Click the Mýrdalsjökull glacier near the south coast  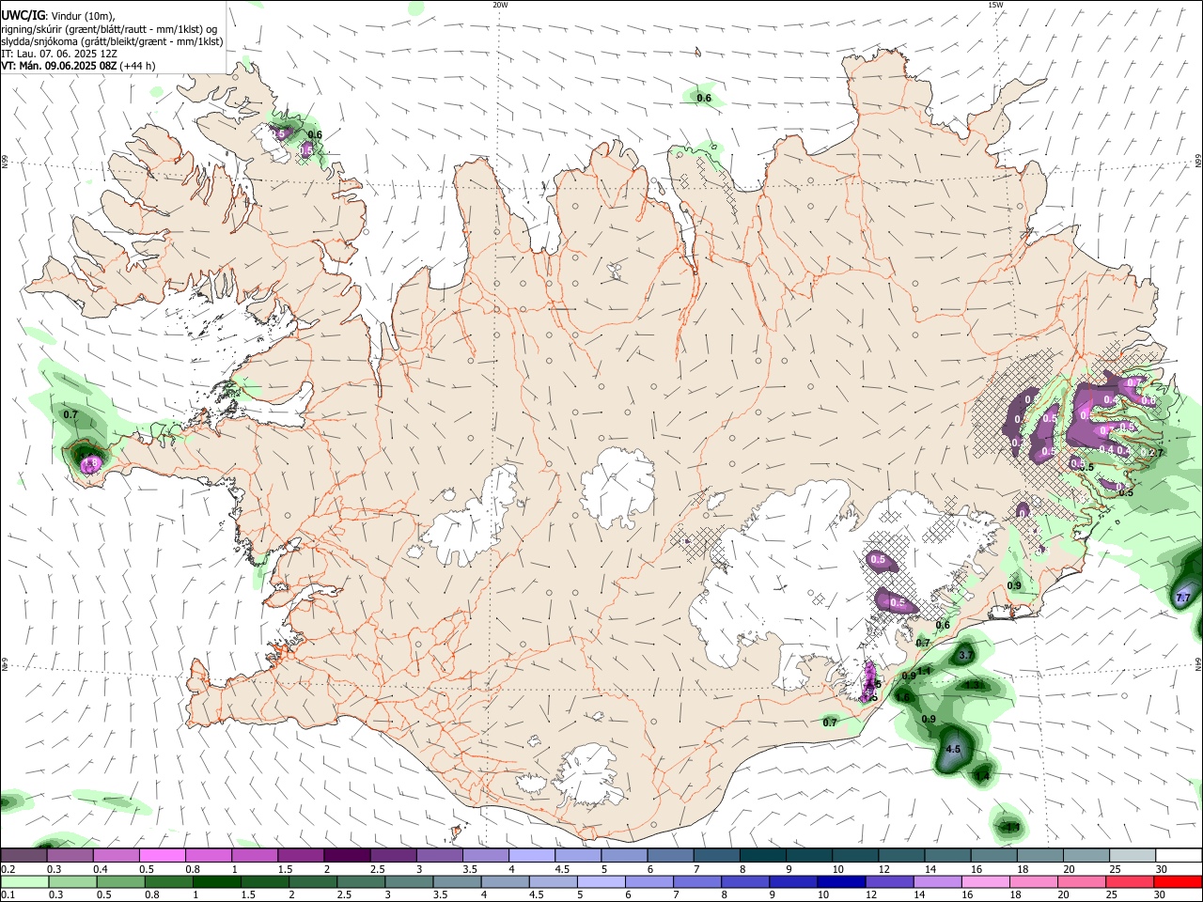click(x=590, y=775)
